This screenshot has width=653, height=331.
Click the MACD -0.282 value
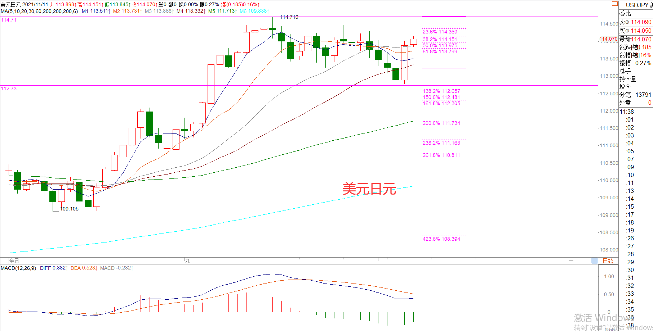tap(116, 268)
